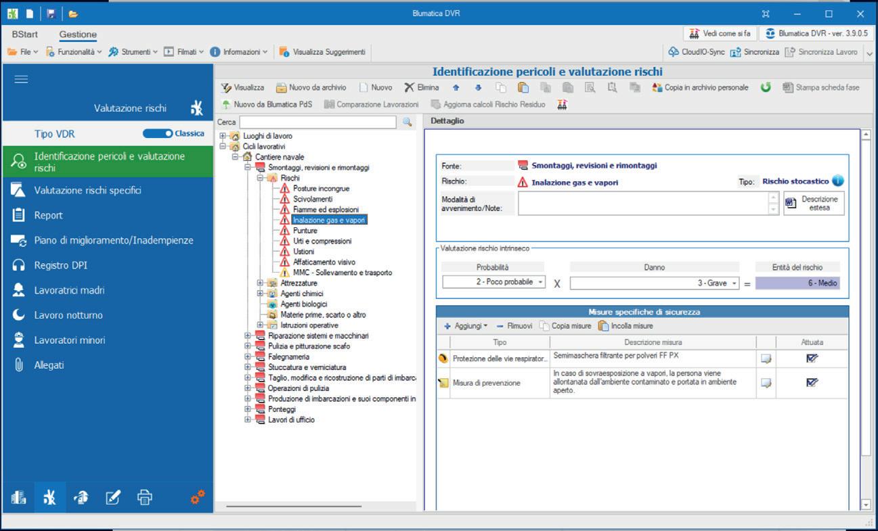This screenshot has width=878, height=531.
Task: Switch to the BStart tab
Action: tap(25, 34)
